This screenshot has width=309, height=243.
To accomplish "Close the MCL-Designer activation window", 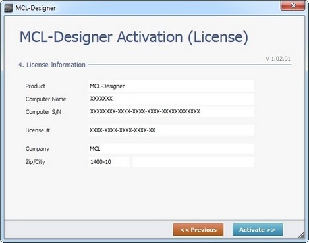I will point(293,5).
